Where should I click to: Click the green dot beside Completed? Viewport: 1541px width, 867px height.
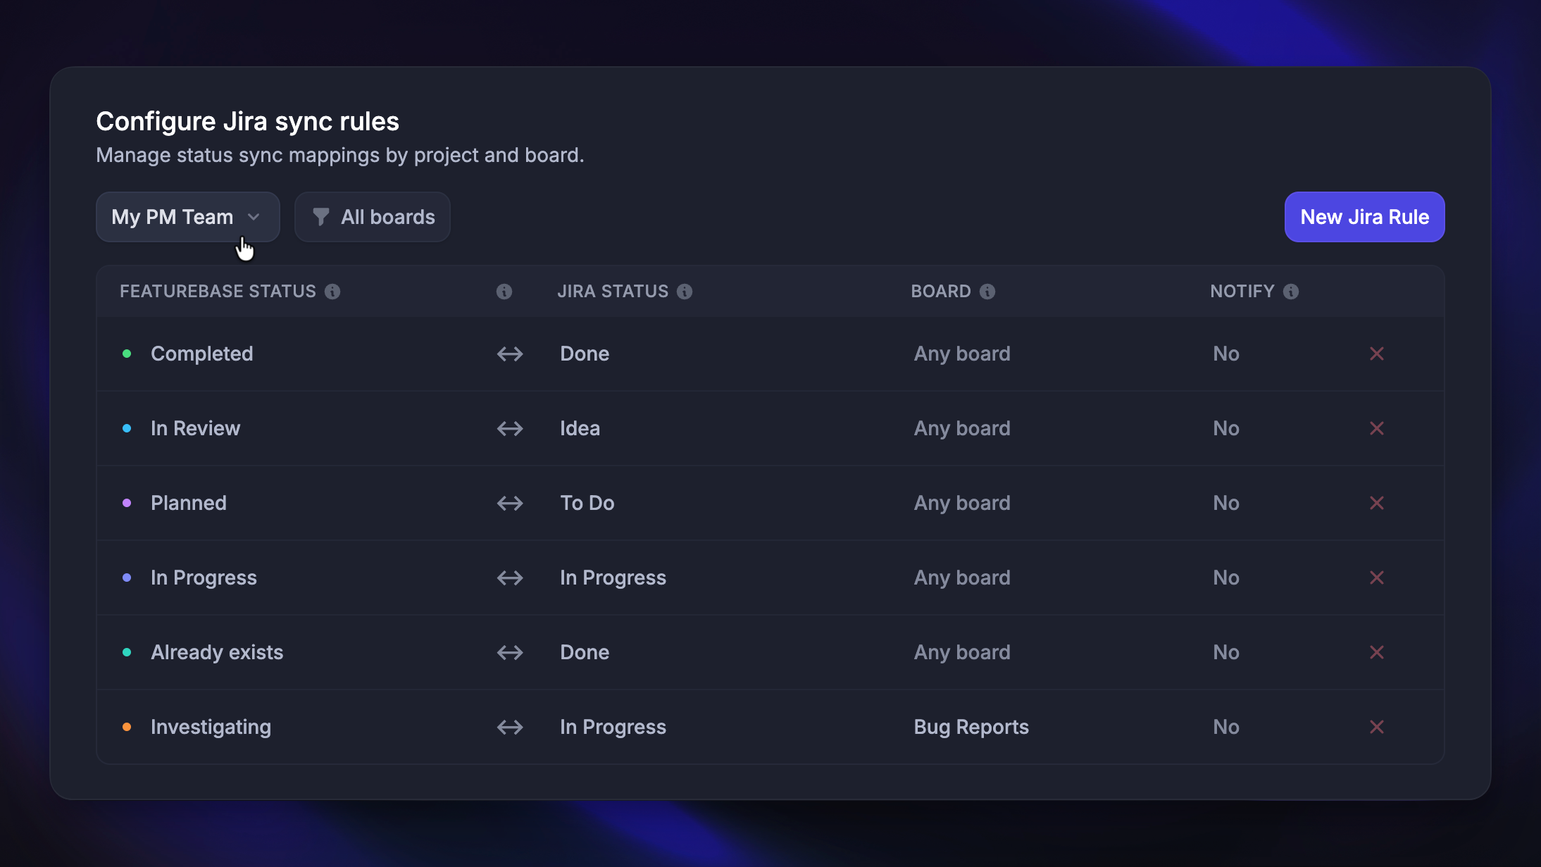coord(127,354)
